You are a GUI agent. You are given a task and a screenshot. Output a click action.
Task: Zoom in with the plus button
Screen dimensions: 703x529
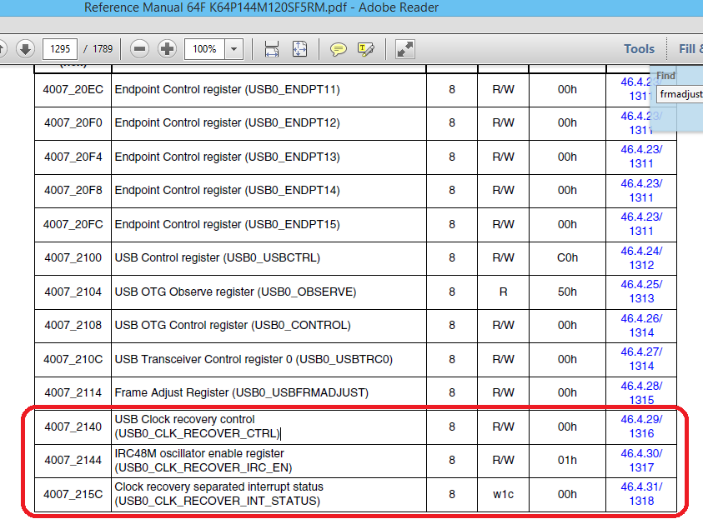click(168, 49)
